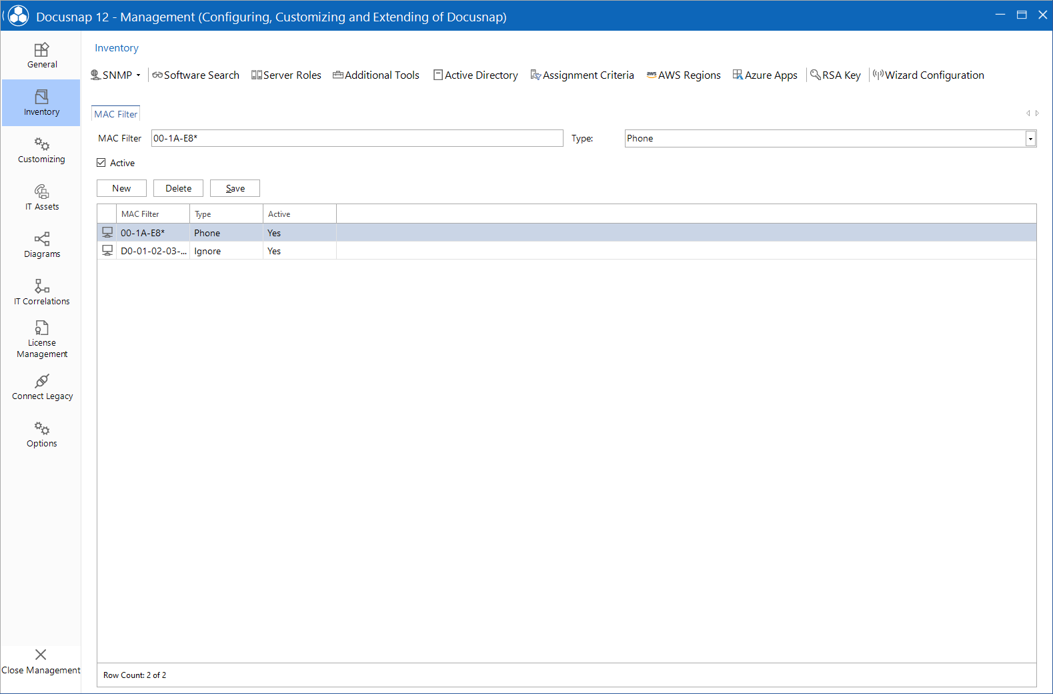This screenshot has height=694, width=1053.
Task: Click the Ignore cell in the table
Action: coord(226,250)
